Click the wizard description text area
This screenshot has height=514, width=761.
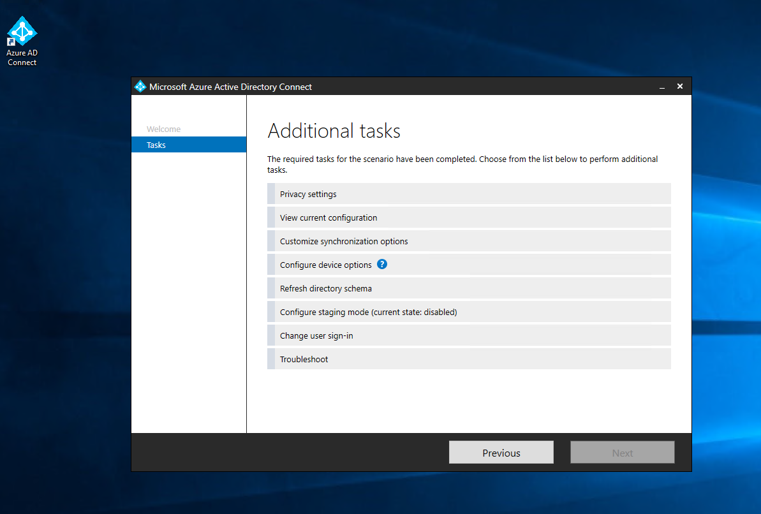tap(462, 164)
